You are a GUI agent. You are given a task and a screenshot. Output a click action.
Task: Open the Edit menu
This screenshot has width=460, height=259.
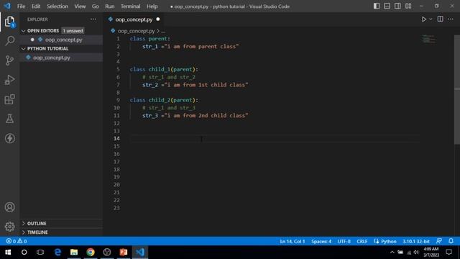click(36, 6)
